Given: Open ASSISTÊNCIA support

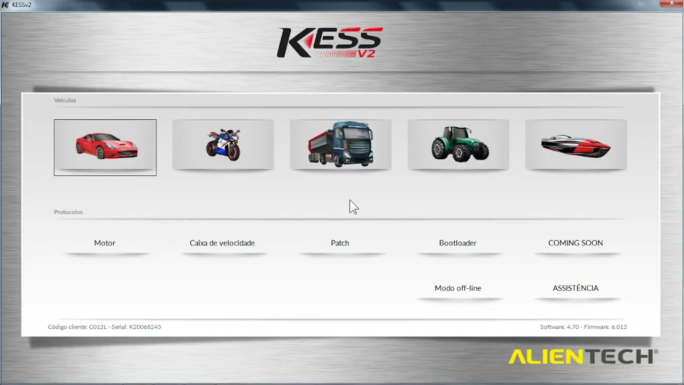Looking at the screenshot, I should (x=576, y=288).
